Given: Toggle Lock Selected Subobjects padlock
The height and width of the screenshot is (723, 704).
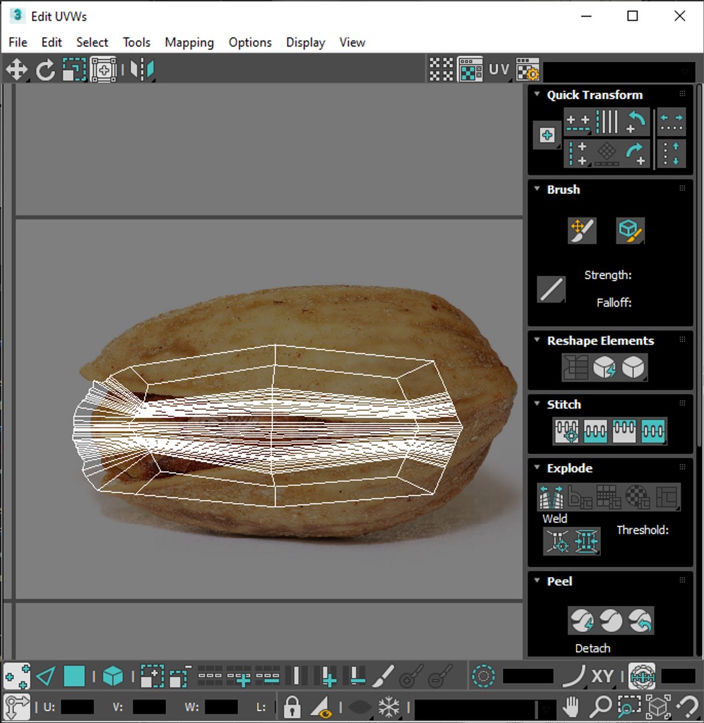Looking at the screenshot, I should [292, 706].
